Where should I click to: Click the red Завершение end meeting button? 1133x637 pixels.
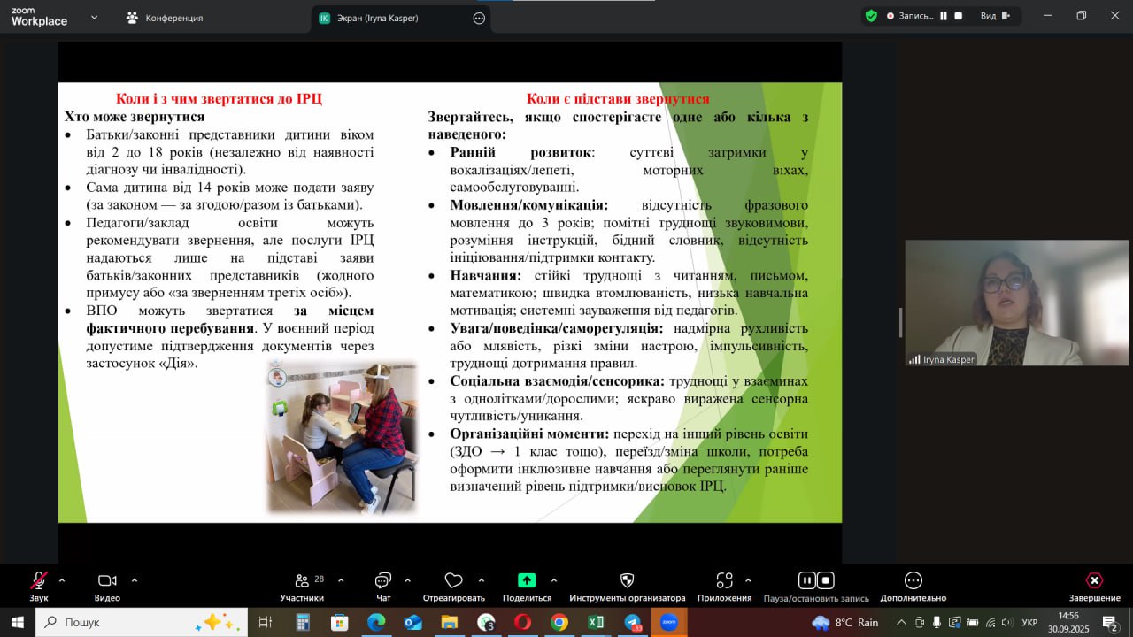click(x=1094, y=581)
